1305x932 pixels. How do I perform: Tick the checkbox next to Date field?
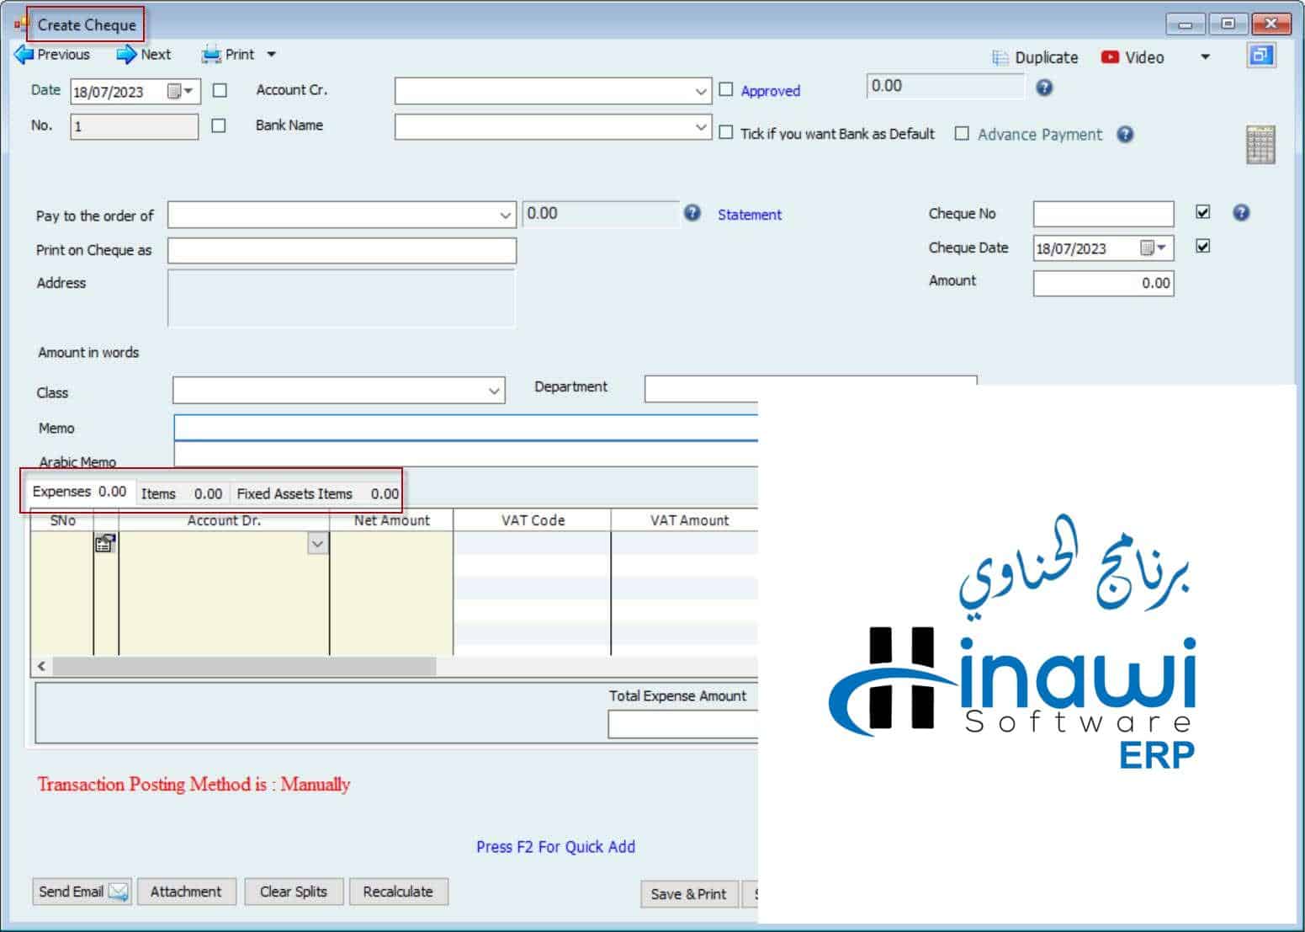coord(220,90)
